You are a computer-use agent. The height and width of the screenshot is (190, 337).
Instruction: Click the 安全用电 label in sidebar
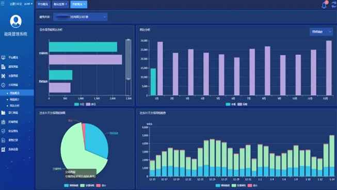[13, 131]
